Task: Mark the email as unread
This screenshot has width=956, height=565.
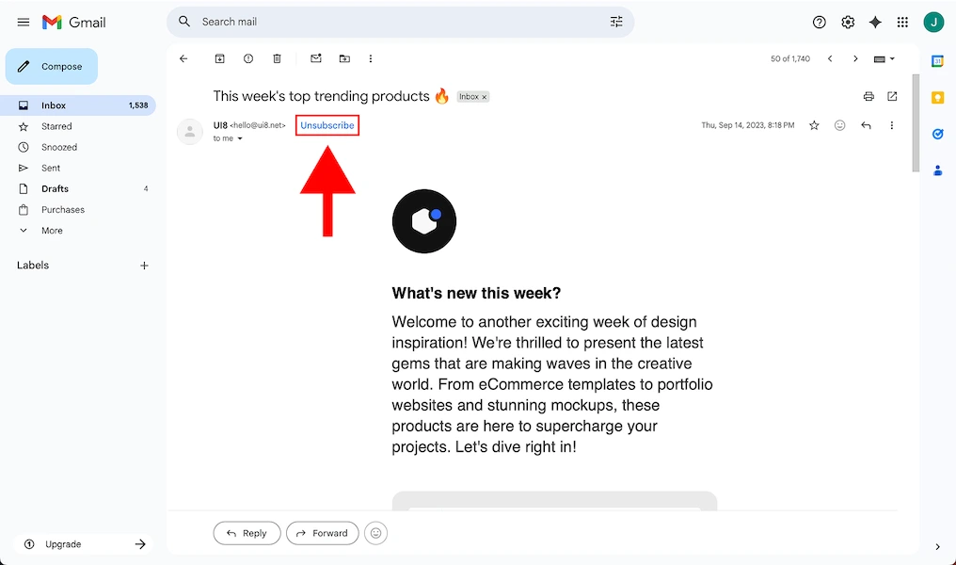Action: click(x=315, y=58)
